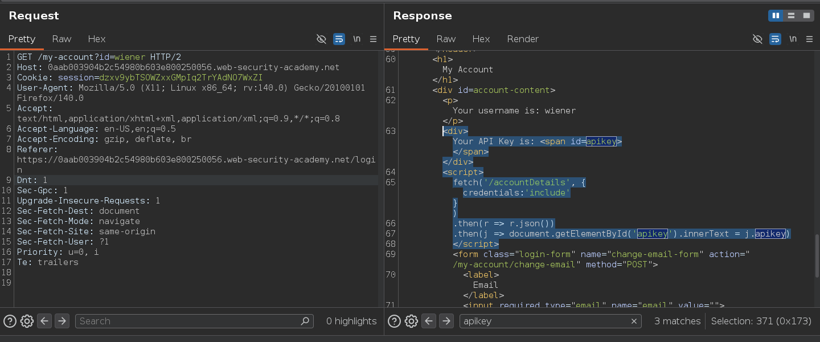This screenshot has height=342, width=820.
Task: Click 'My Account' heading text in Response
Action: [468, 70]
